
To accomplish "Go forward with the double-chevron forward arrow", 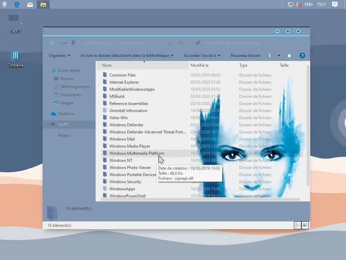I will pyautogui.click(x=62, y=43).
